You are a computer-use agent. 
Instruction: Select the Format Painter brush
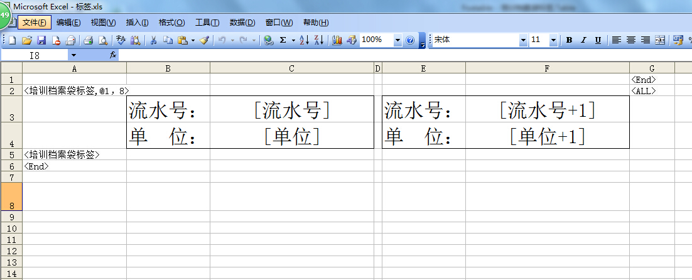[205, 40]
